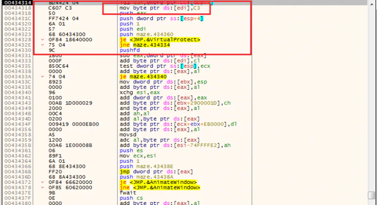Select address 00434318

click(18, 8)
